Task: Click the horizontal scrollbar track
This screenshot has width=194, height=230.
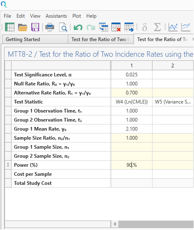Action: [x=156, y=224]
